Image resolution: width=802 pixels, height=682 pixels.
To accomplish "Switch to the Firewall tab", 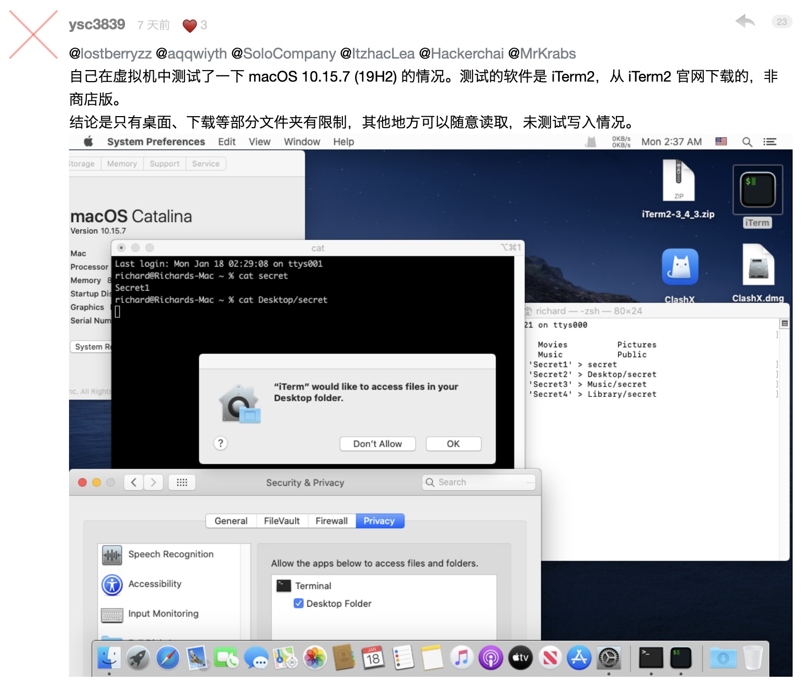I will [x=331, y=521].
